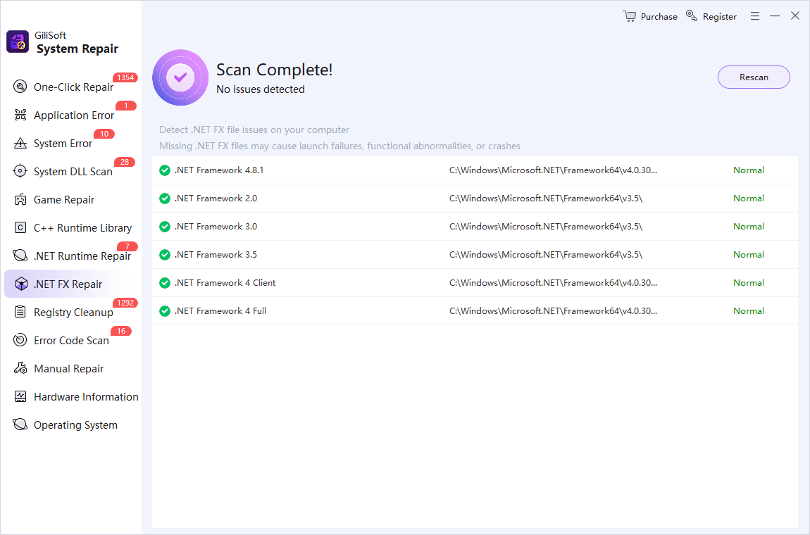Click green check icon for .NET Framework 4 Client
The height and width of the screenshot is (535, 810).
(x=165, y=283)
